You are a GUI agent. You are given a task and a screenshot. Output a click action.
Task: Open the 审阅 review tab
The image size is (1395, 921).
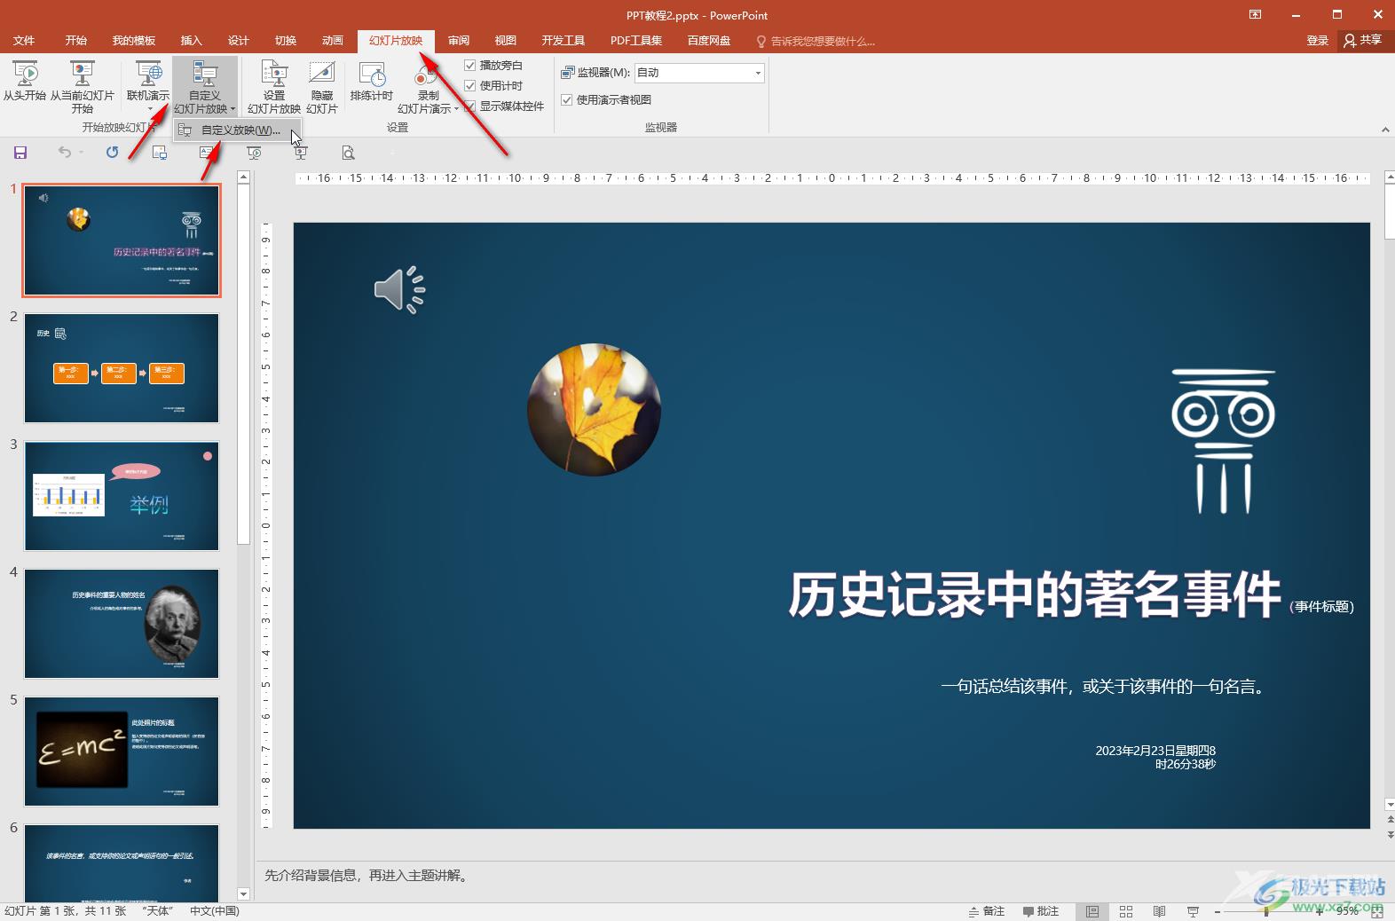click(458, 40)
